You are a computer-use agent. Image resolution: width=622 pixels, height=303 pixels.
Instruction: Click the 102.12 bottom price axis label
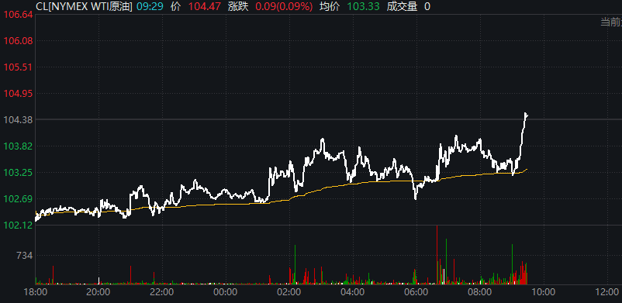tap(18, 226)
